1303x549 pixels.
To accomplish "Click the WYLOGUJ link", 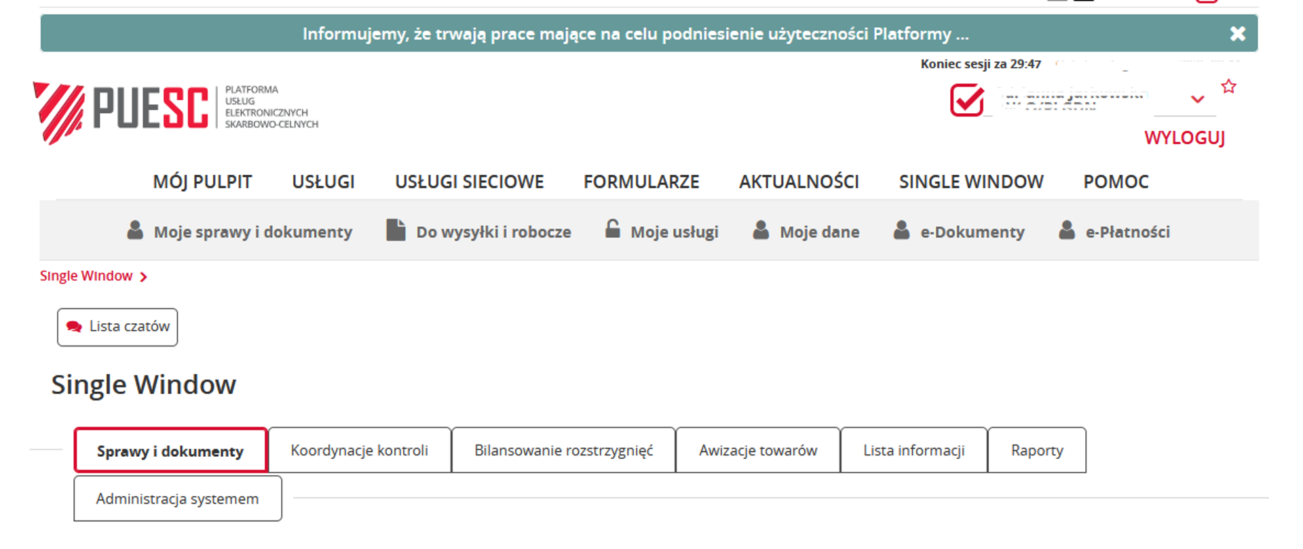I will click(x=1184, y=138).
